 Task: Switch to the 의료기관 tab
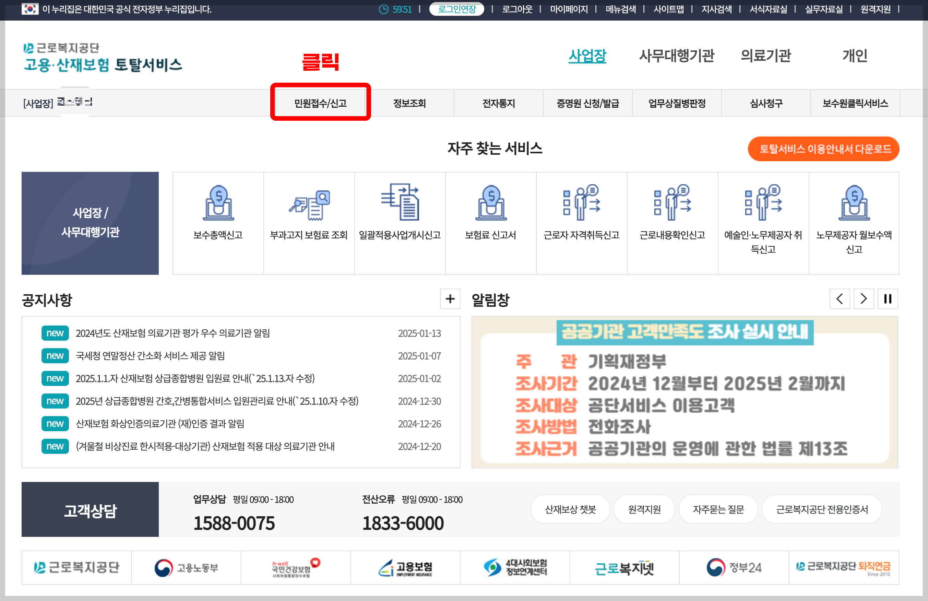(766, 56)
